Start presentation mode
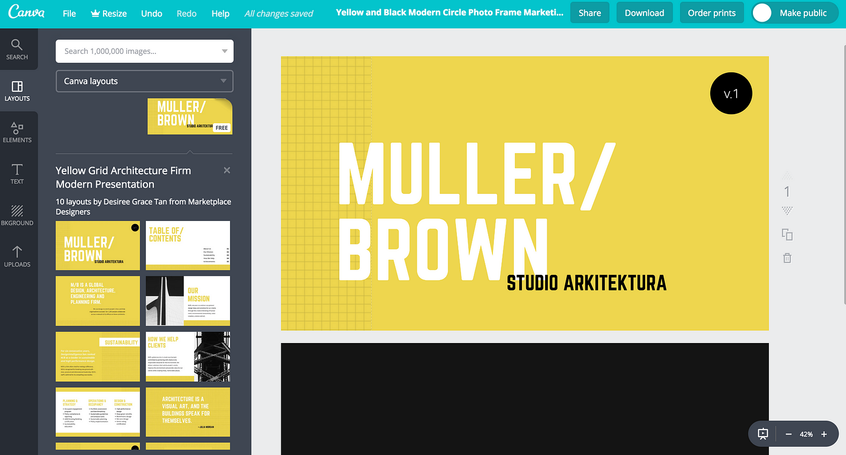This screenshot has width=846, height=455. coord(762,434)
